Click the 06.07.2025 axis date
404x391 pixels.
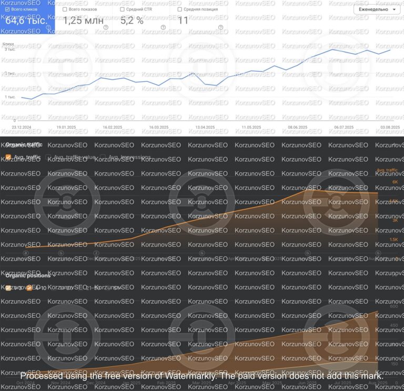point(344,127)
